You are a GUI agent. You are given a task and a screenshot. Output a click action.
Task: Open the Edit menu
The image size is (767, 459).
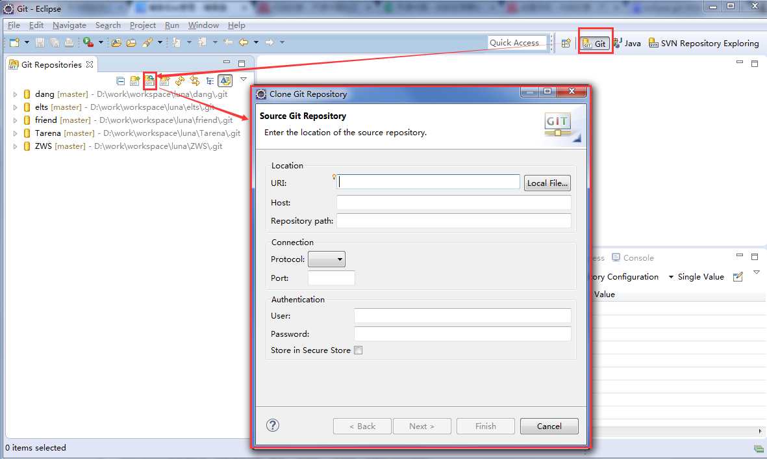pyautogui.click(x=36, y=25)
